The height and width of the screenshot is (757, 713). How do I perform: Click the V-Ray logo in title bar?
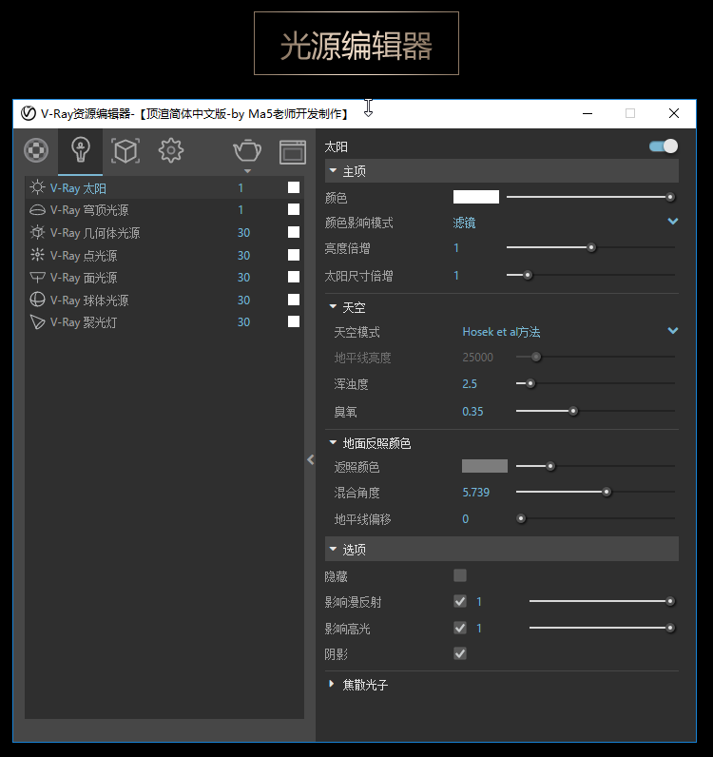pyautogui.click(x=29, y=113)
